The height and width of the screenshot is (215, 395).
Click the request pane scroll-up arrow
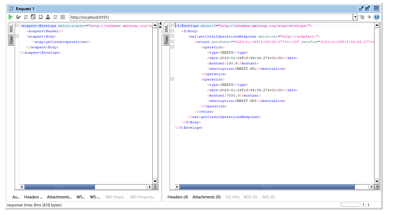click(x=155, y=26)
